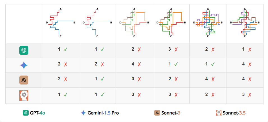Screen dimensions: 268x122
Task: Open the first two-path red and blue diagram
Action: (x=61, y=22)
